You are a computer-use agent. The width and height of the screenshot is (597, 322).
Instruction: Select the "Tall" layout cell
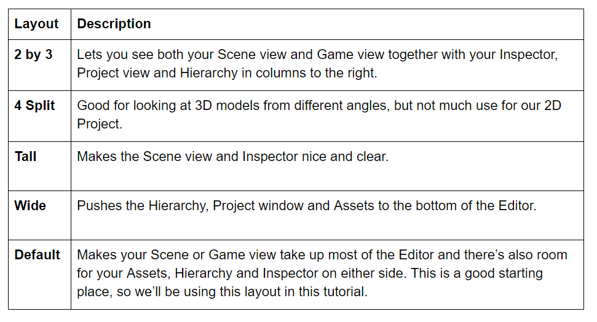26,157
